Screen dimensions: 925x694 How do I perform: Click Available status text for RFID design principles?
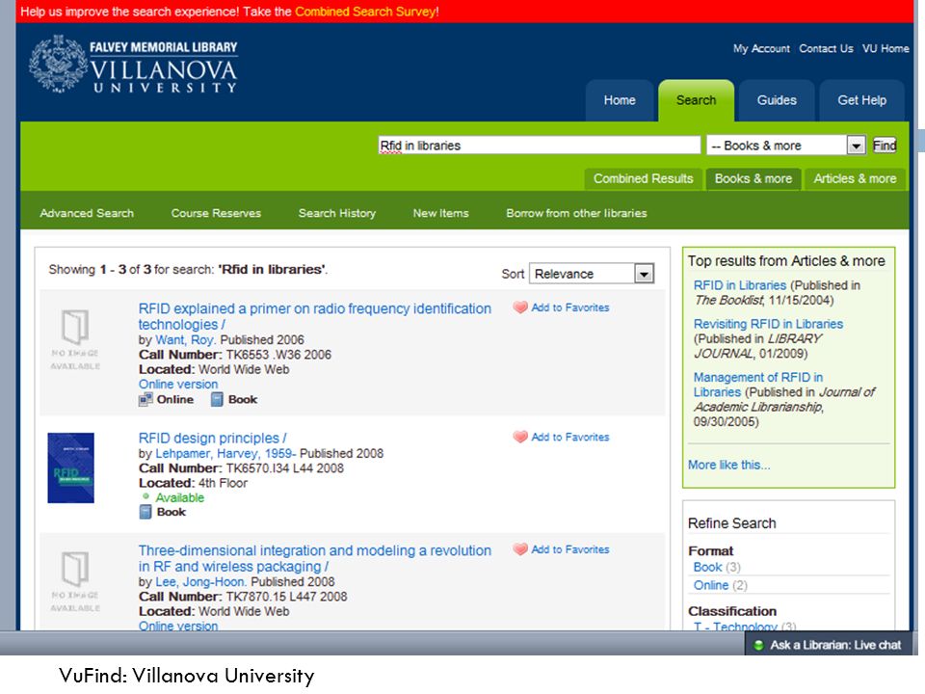[x=179, y=497]
